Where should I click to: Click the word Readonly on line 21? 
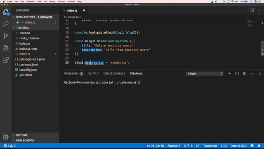tap(104, 41)
